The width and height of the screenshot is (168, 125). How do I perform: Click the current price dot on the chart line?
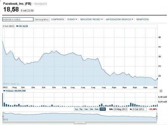coord(157,79)
